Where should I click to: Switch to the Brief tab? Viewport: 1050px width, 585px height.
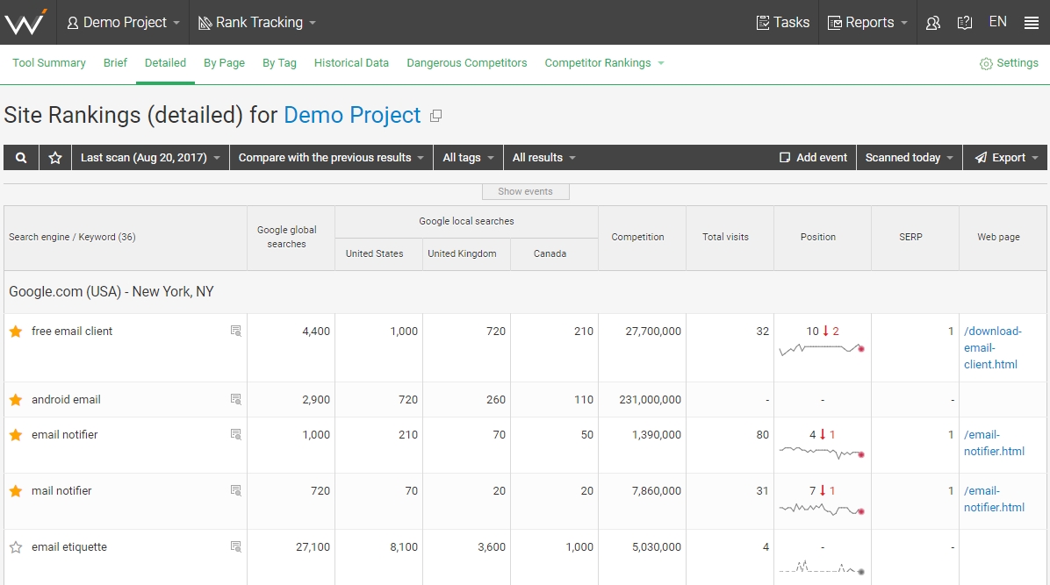[115, 63]
